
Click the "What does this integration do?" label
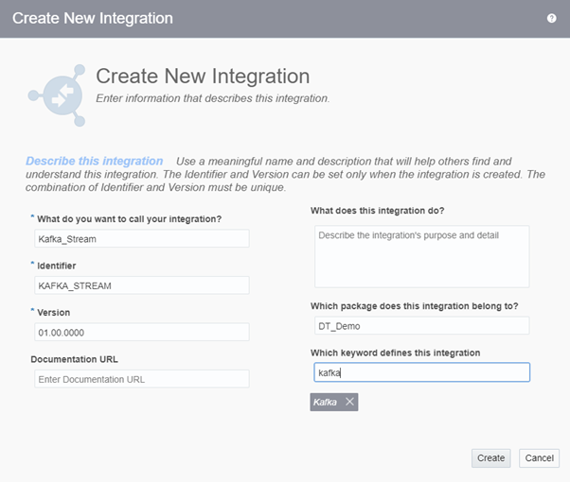377,210
